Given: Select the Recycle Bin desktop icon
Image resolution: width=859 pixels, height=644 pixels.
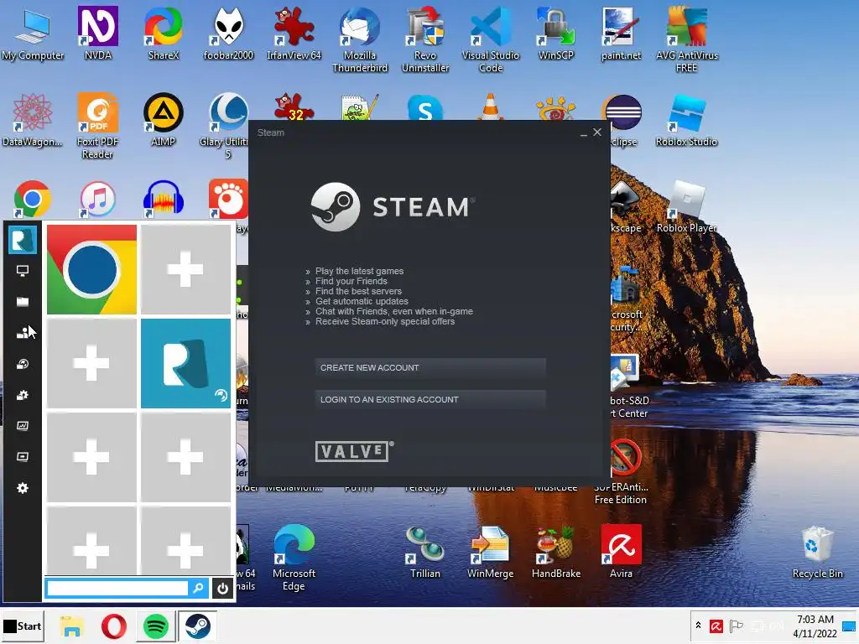Looking at the screenshot, I should coord(817,552).
